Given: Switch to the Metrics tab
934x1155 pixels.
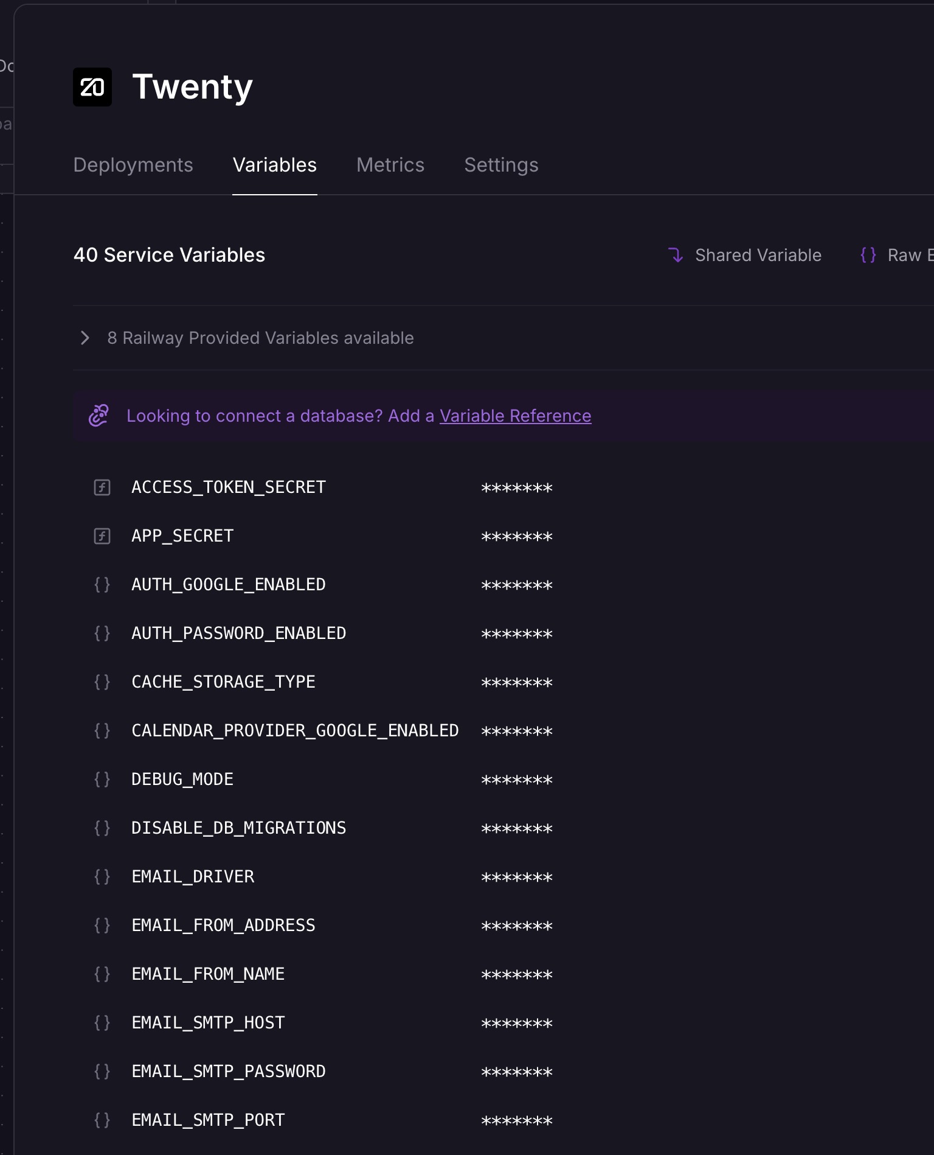Looking at the screenshot, I should click(390, 165).
